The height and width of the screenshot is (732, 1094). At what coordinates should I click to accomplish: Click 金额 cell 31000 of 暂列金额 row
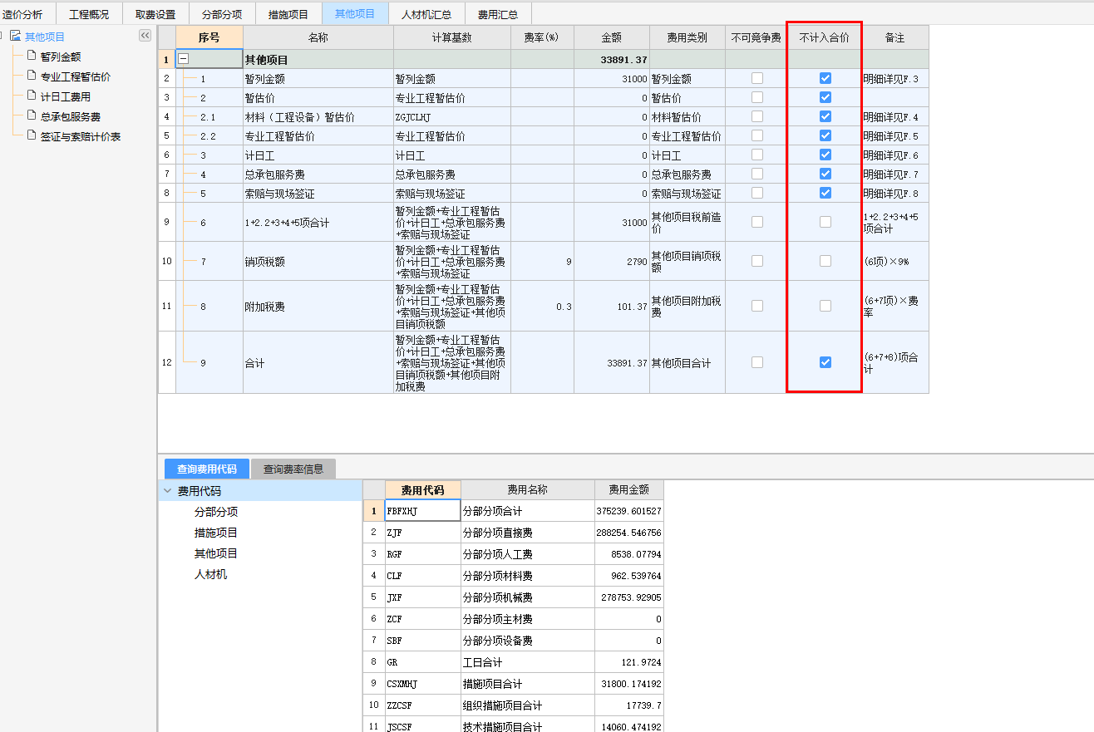coord(612,78)
